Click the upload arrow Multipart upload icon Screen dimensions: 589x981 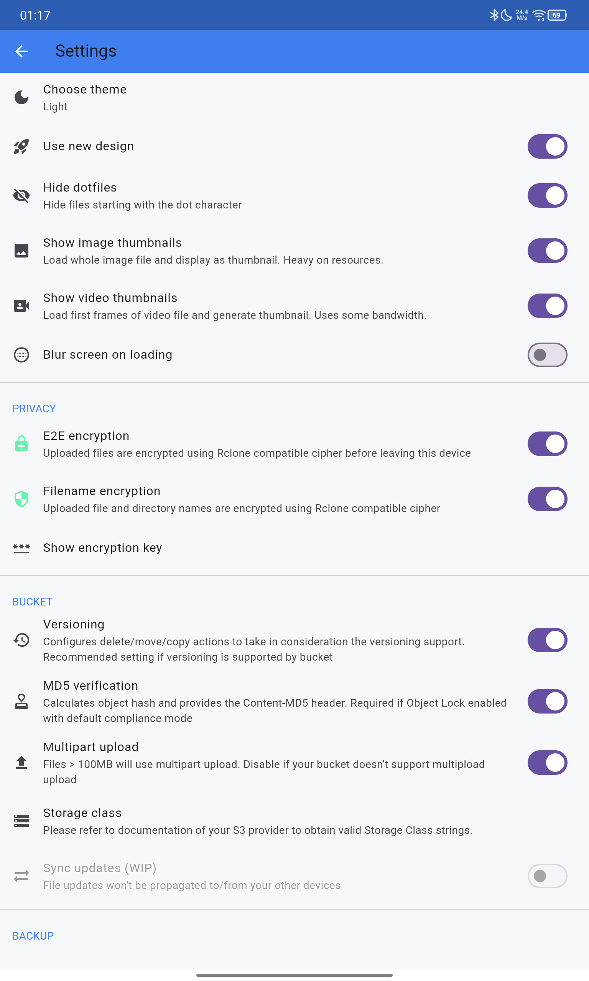pos(21,763)
